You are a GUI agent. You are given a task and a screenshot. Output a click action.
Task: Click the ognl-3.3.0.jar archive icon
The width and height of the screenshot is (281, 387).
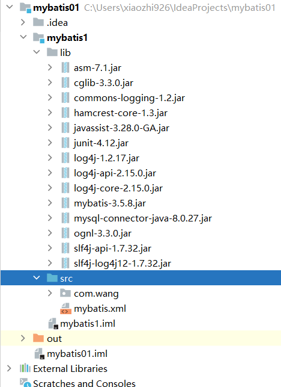click(x=65, y=233)
